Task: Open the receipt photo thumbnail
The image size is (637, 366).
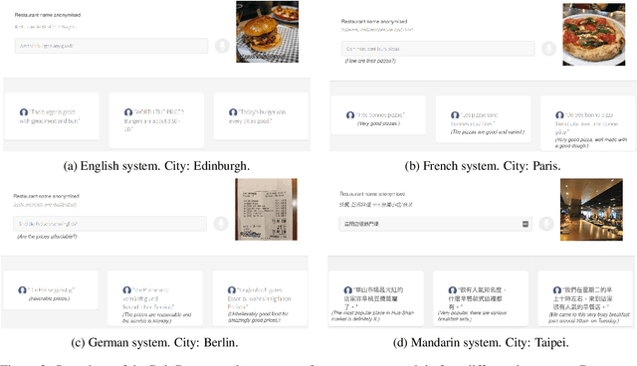Action: click(266, 210)
